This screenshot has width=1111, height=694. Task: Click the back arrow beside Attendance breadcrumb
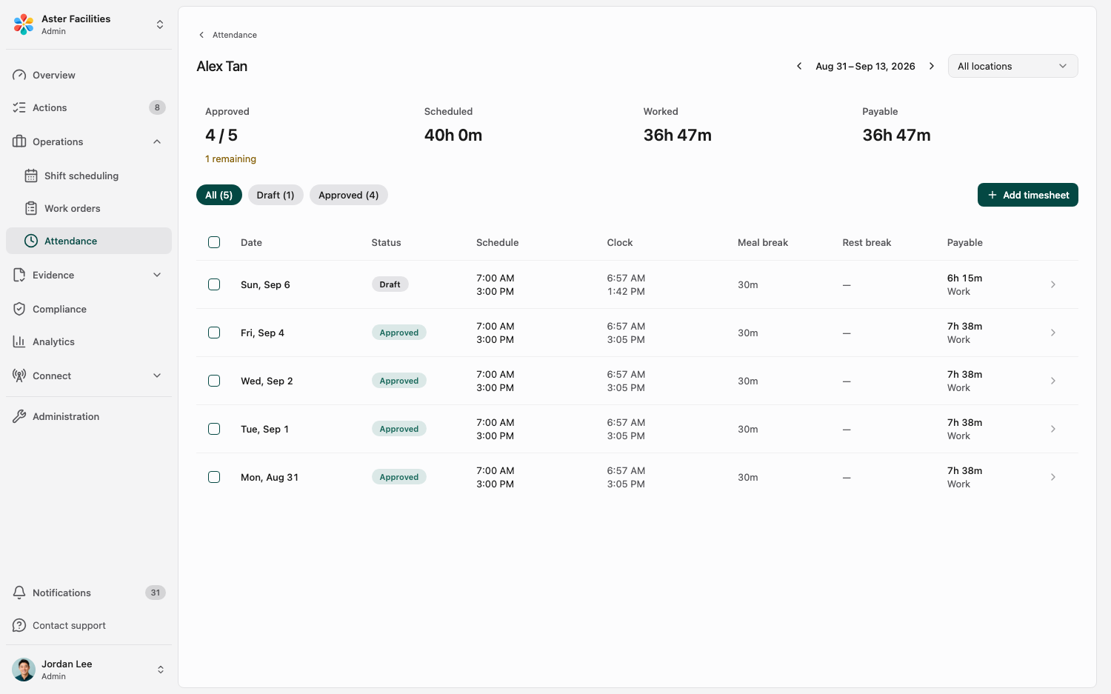201,35
